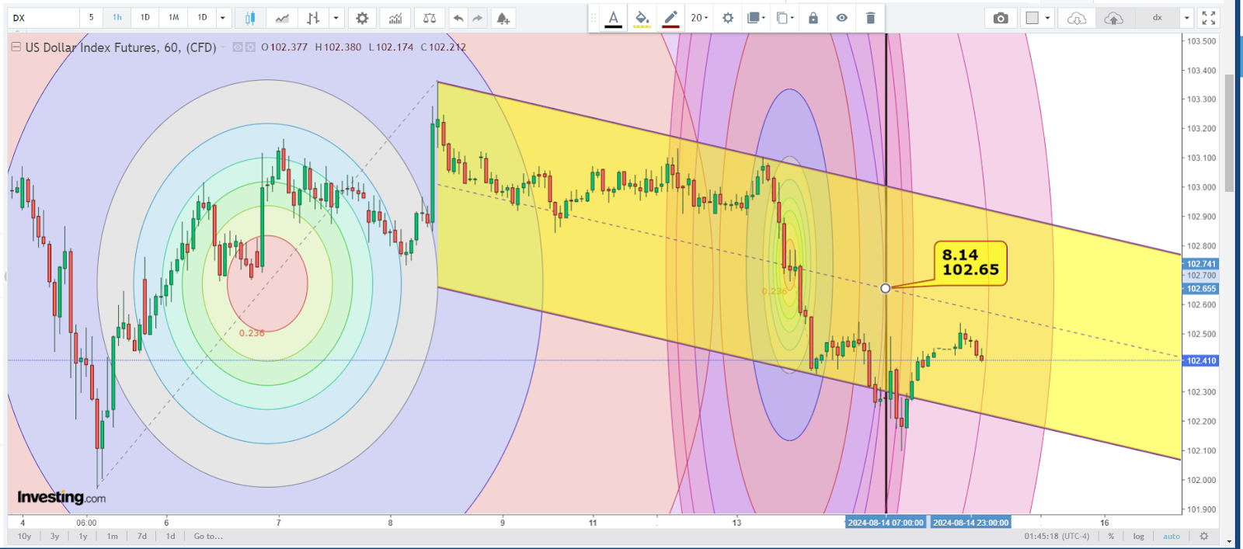1243x549 pixels.
Task: Open series format settings in legend
Action: coord(250,47)
